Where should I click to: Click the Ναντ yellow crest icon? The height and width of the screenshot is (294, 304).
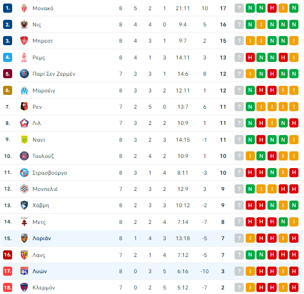(24, 140)
